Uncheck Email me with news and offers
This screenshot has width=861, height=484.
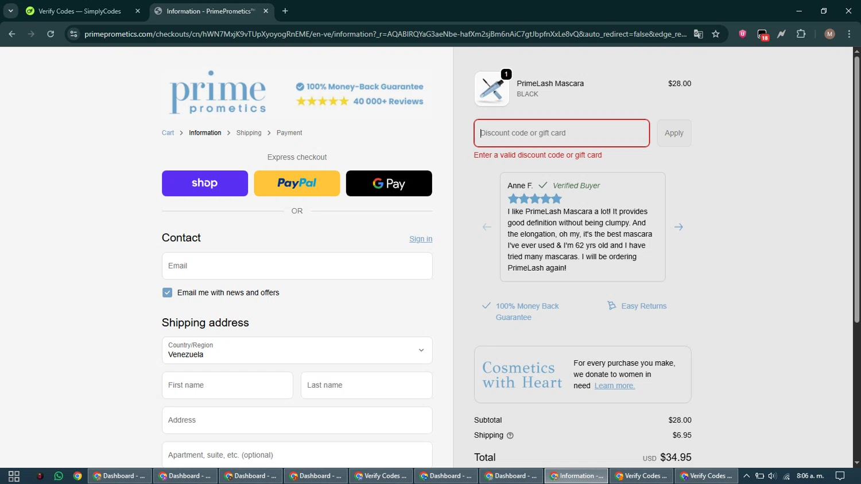coord(167,292)
